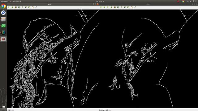Copy Out window image to clipboard

[x=33, y=7]
